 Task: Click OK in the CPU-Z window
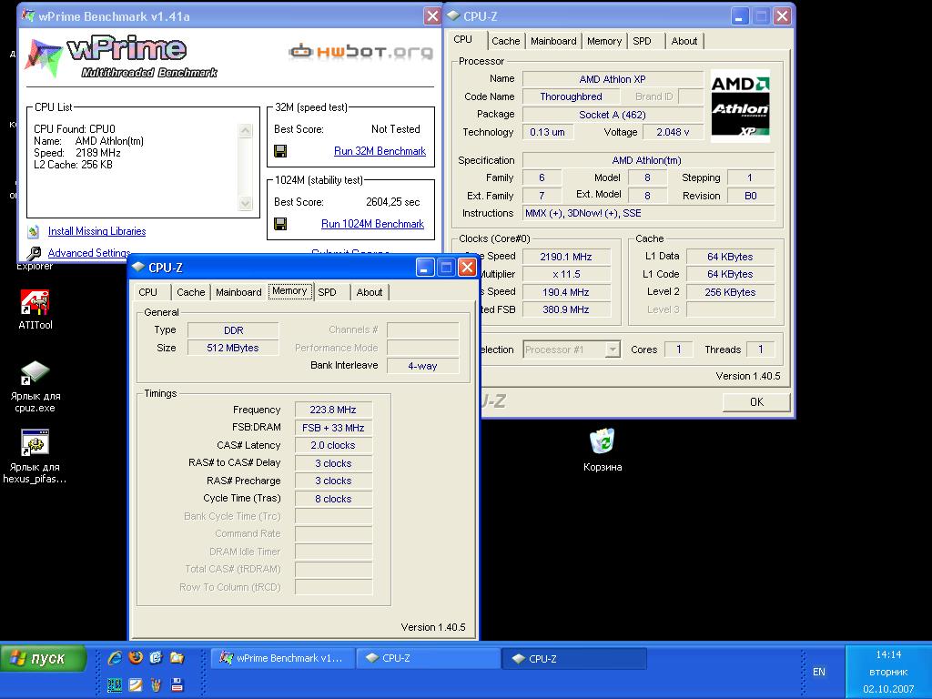[x=756, y=401]
